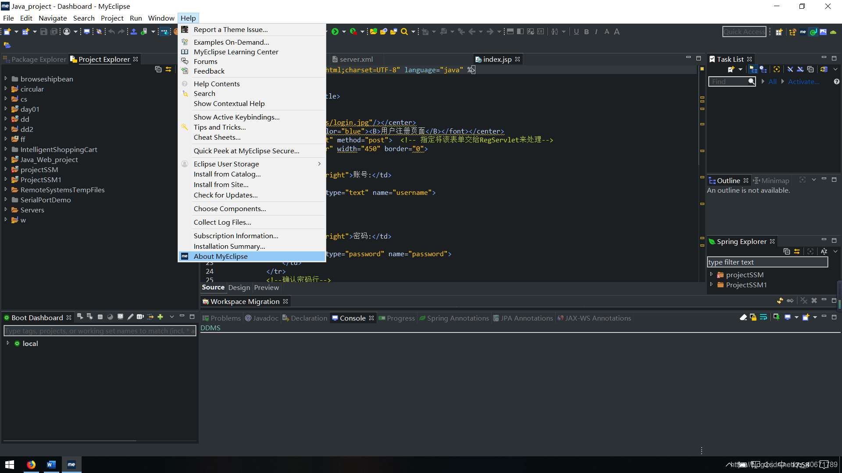Toggle Link with Editor in Spring Explorer
The height and width of the screenshot is (473, 842).
pos(797,251)
